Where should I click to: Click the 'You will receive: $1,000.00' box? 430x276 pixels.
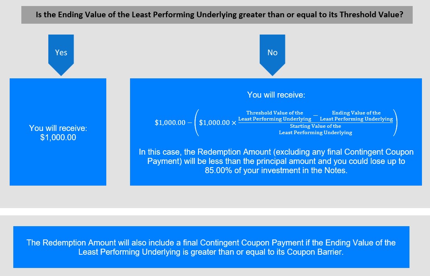click(x=58, y=132)
